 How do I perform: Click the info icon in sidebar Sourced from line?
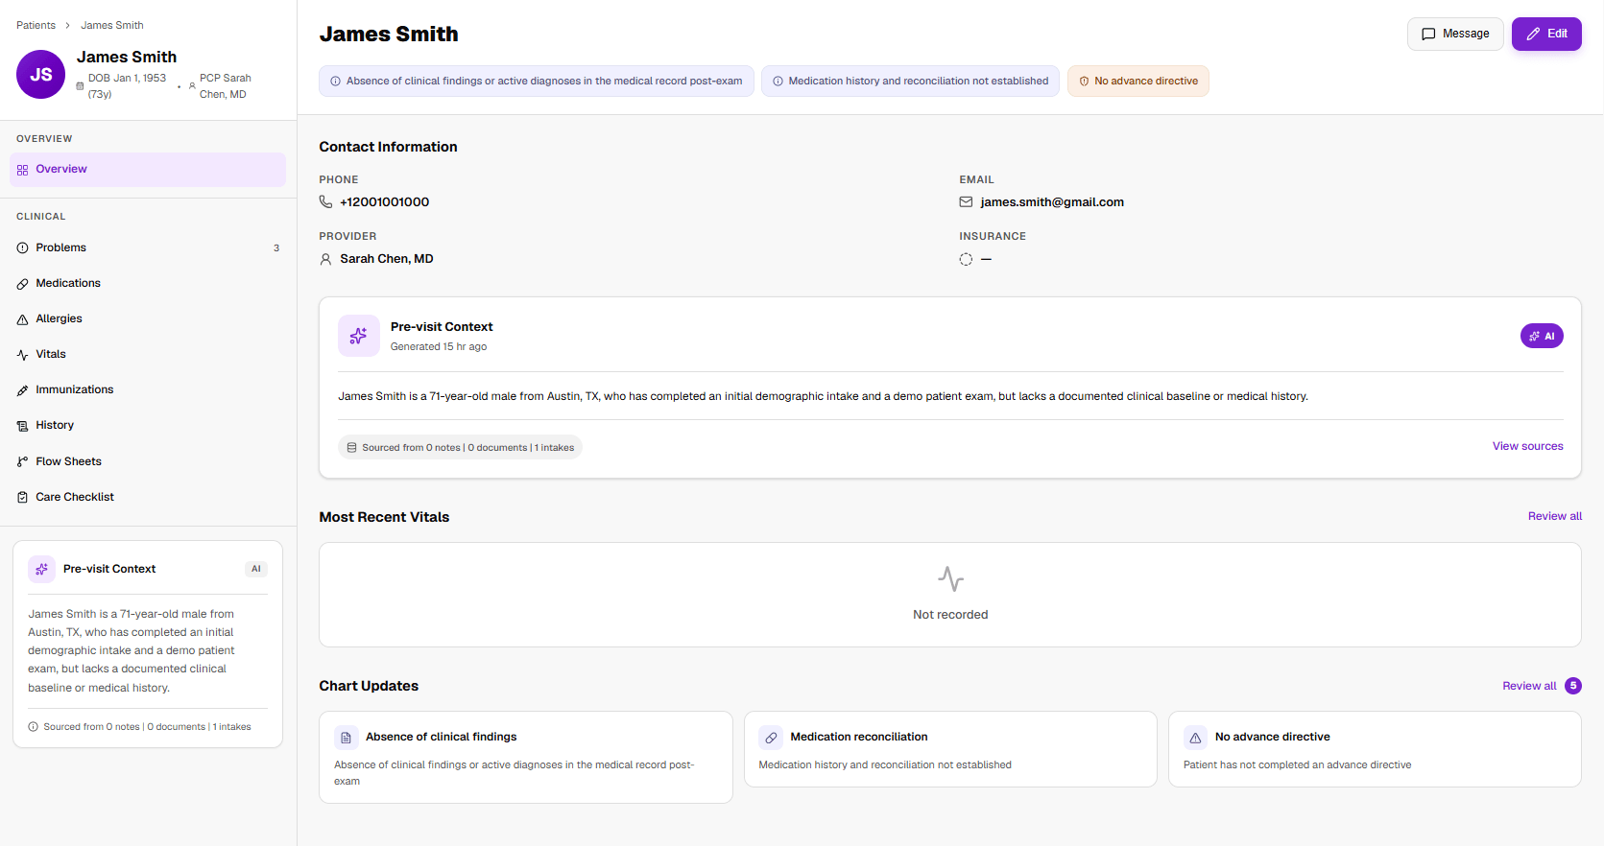[x=34, y=727]
